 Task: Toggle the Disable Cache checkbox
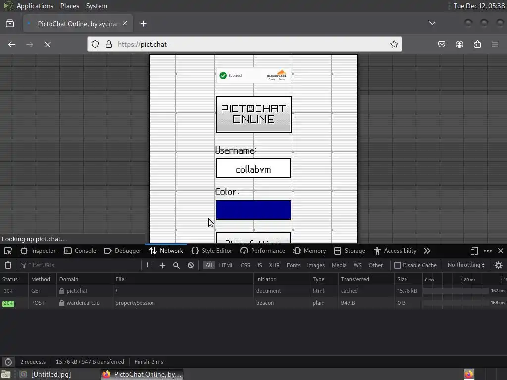[398, 265]
